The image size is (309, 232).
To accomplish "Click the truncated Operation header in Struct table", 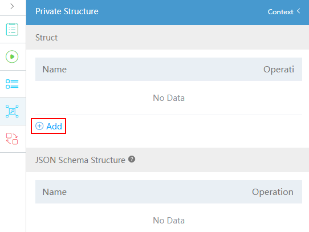I will (279, 70).
